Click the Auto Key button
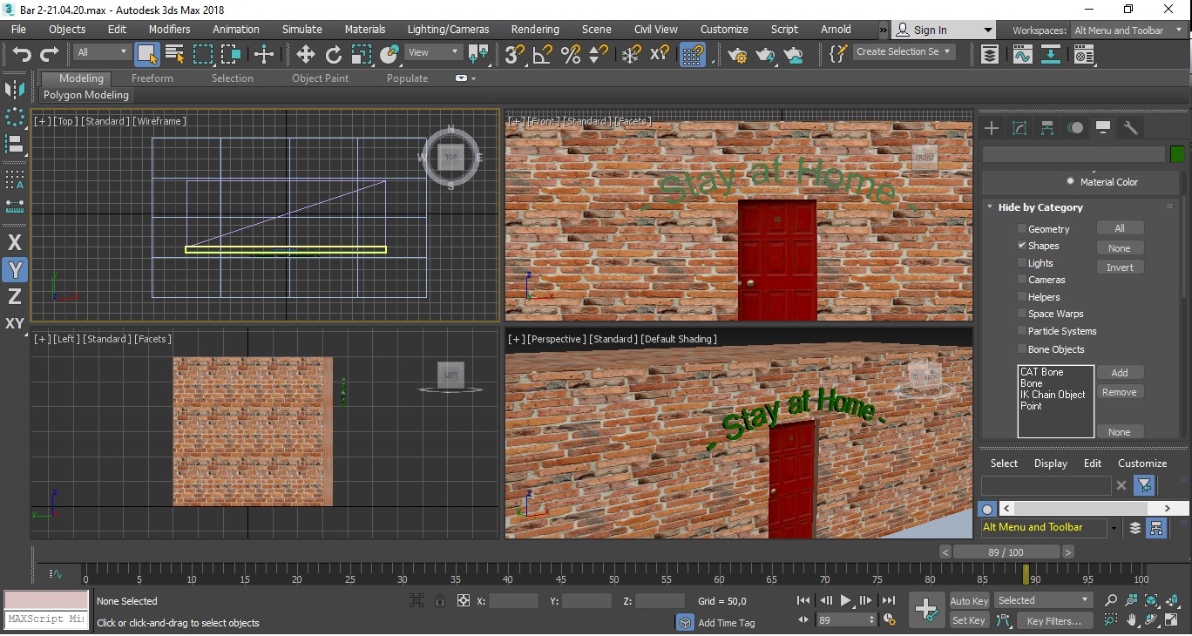 coord(969,601)
